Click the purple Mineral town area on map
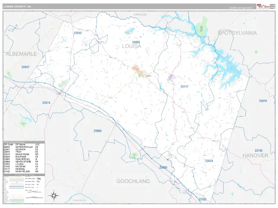Viewport: 278px width, 208px height. 172,77
